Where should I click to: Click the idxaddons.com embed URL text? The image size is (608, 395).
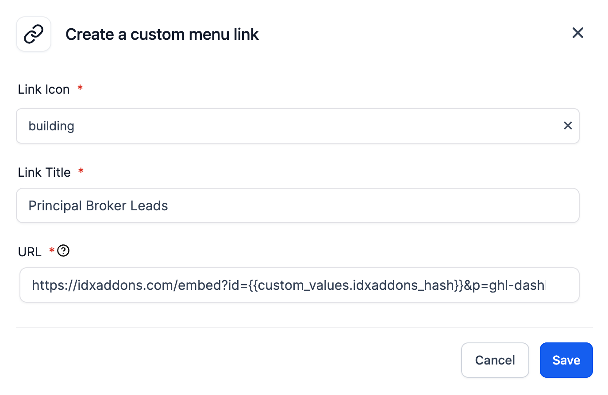tap(288, 285)
